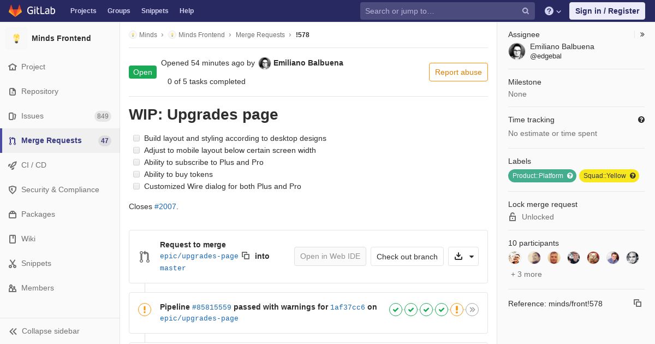
Task: Open the Groups menu
Action: (x=118, y=11)
